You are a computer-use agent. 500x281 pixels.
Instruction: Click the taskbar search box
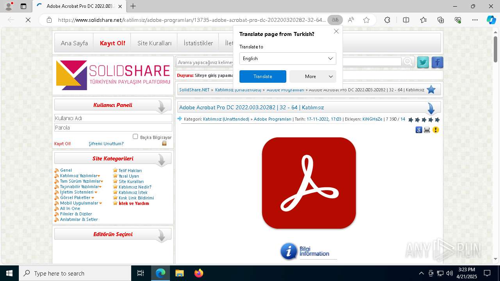coord(75,273)
